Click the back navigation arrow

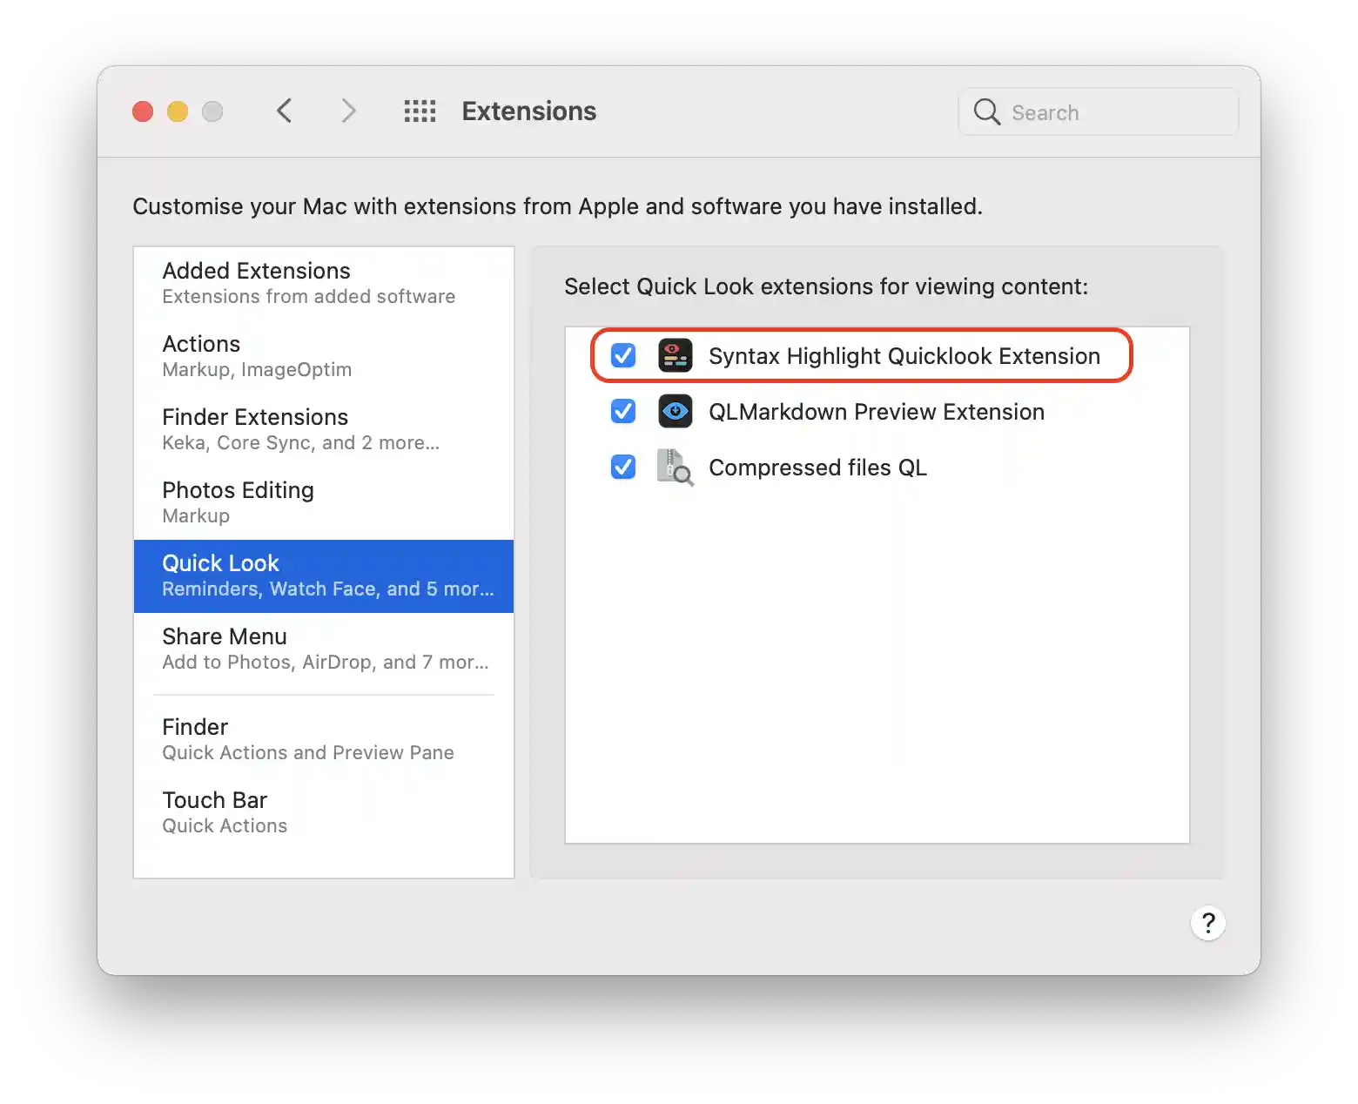coord(285,111)
